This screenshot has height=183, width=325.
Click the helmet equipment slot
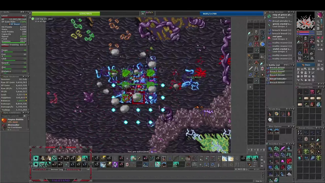click(306, 38)
